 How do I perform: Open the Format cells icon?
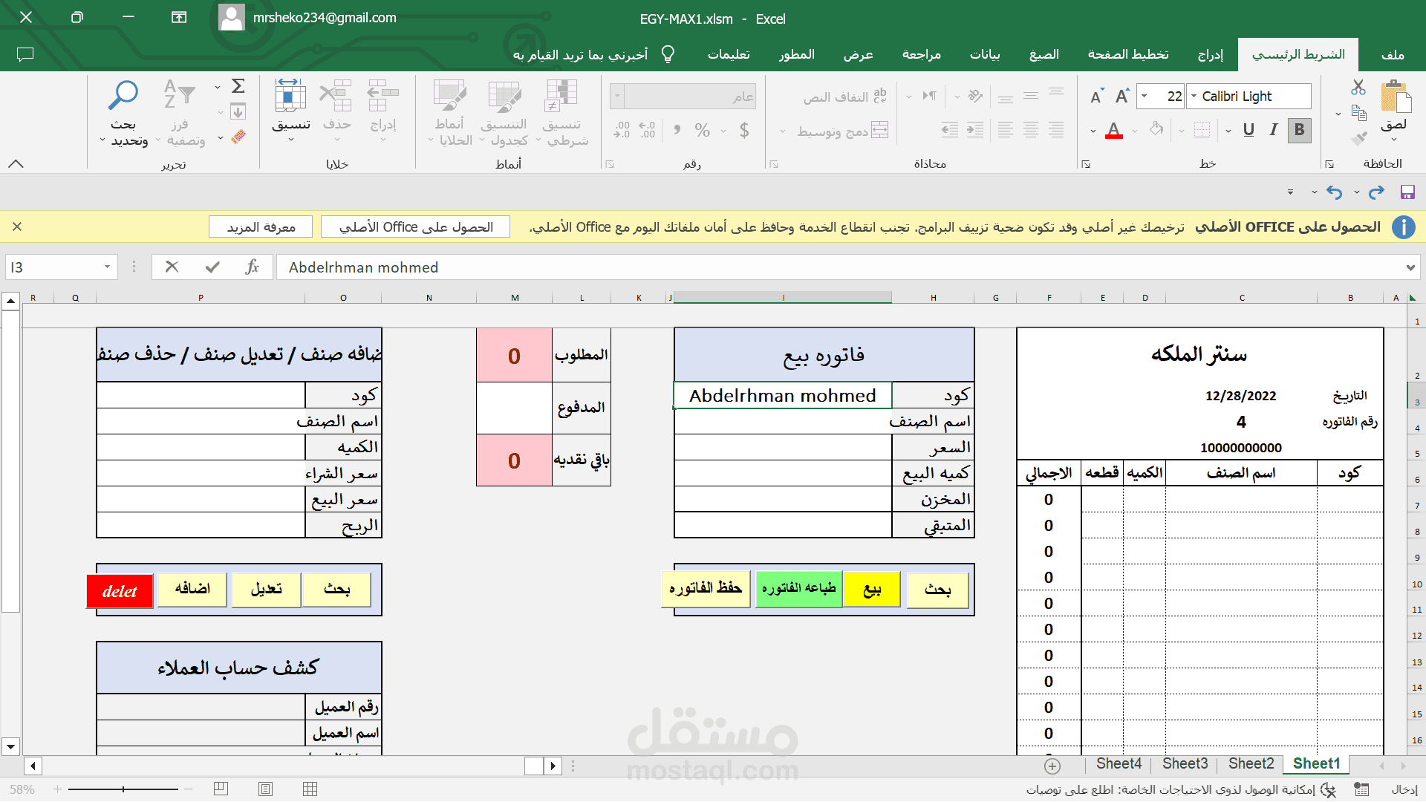pos(290,97)
